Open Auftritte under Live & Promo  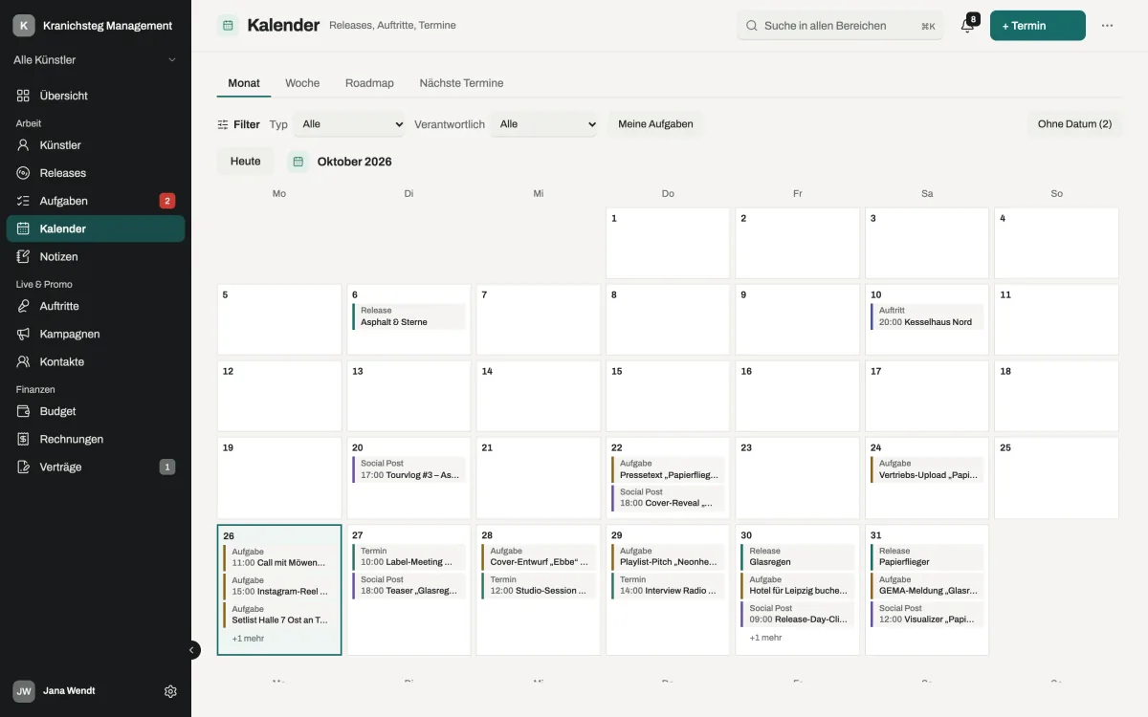(96, 306)
